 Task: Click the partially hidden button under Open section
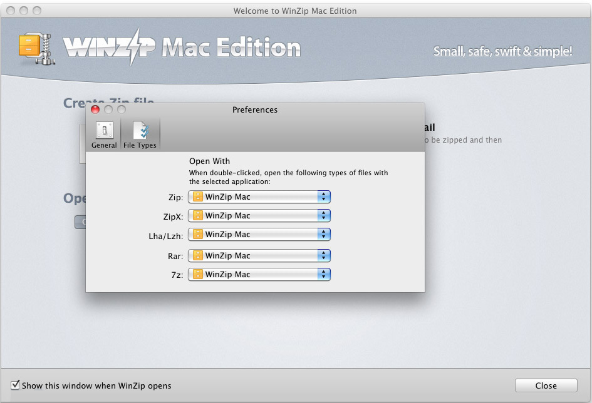click(x=80, y=222)
